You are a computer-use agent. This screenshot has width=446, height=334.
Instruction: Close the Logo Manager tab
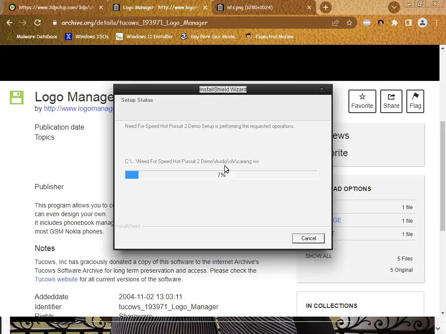(x=205, y=7)
